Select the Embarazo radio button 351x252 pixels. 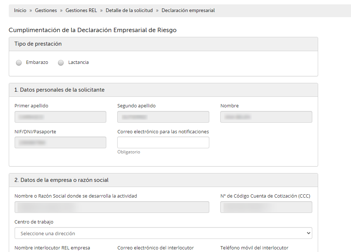coord(19,63)
